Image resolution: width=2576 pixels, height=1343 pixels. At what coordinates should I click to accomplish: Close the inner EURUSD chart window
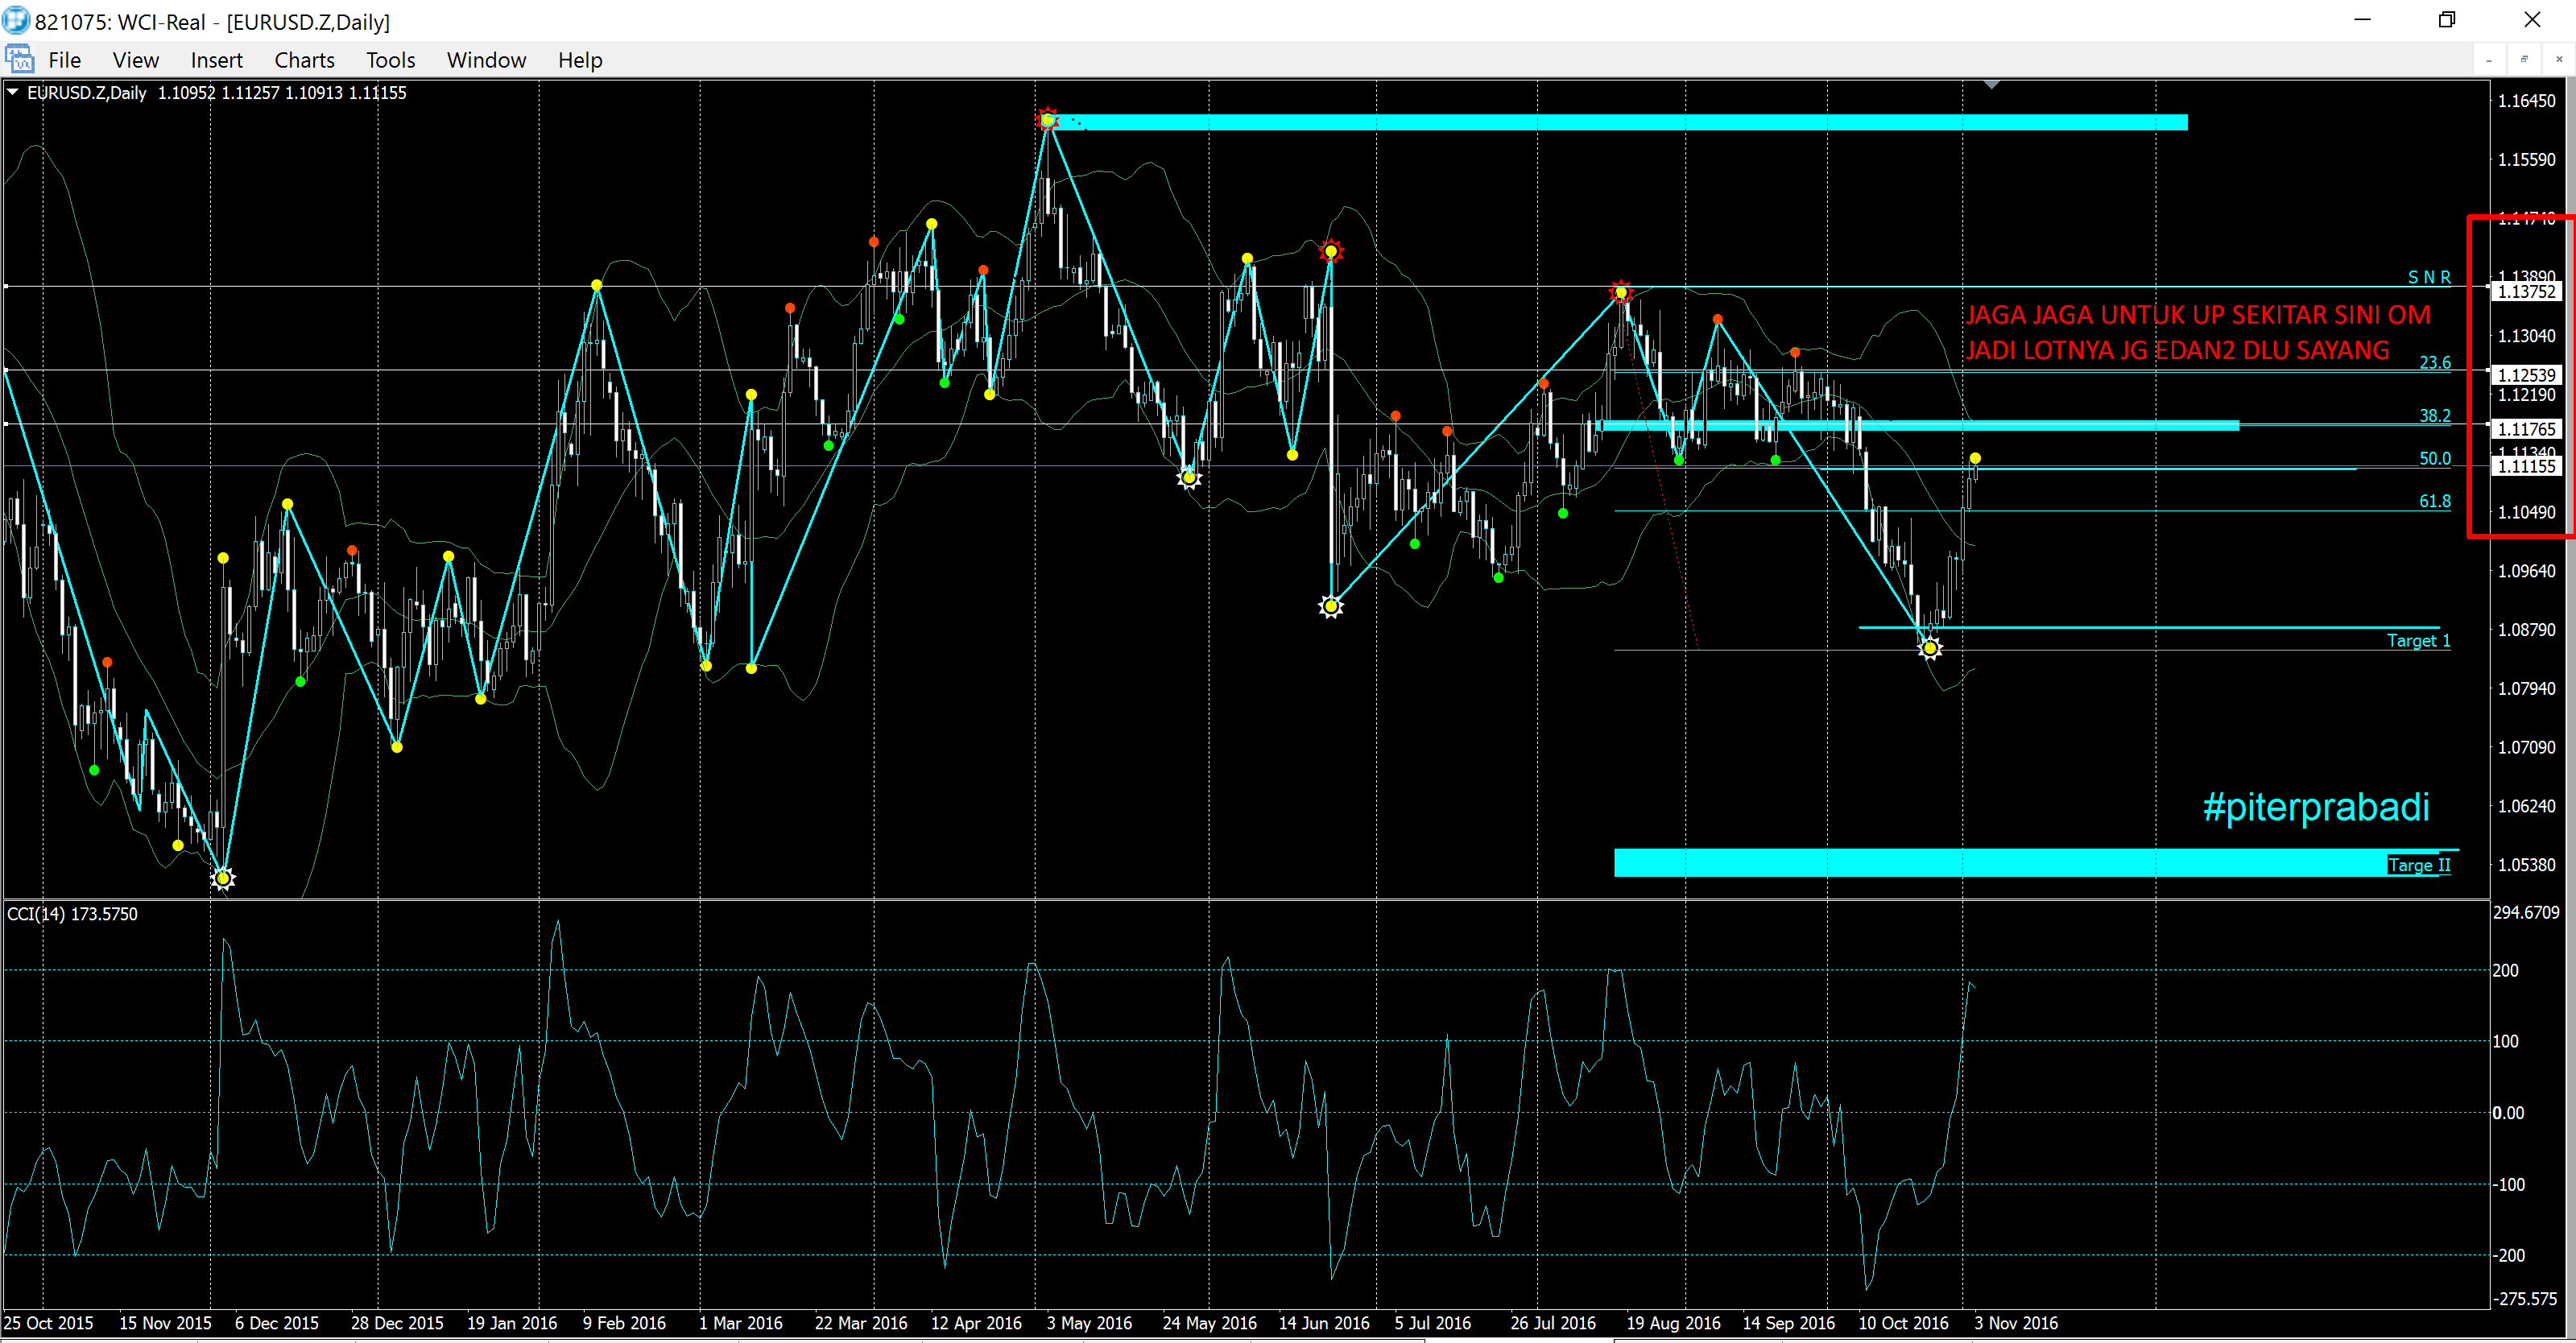[2558, 60]
